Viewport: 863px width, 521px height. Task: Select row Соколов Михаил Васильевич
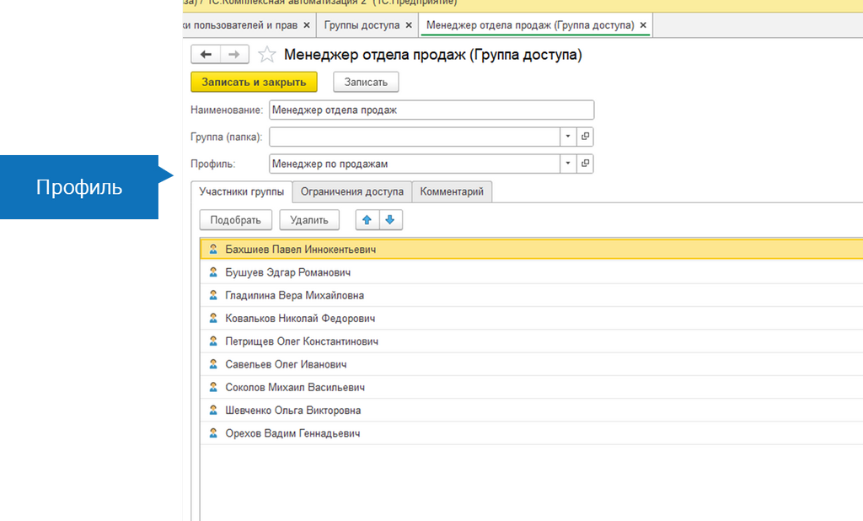tap(532, 387)
